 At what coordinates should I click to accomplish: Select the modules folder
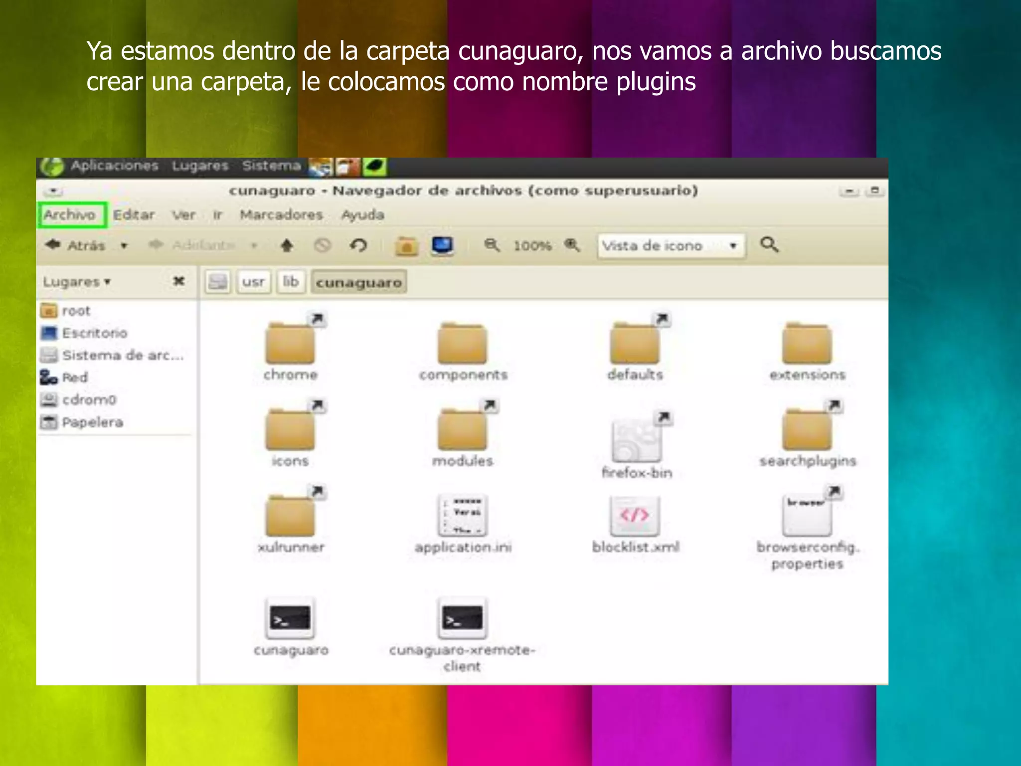463,434
